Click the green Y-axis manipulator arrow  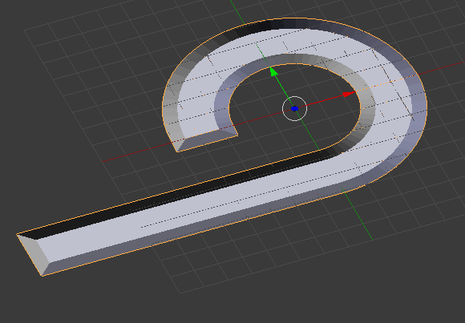coord(273,71)
